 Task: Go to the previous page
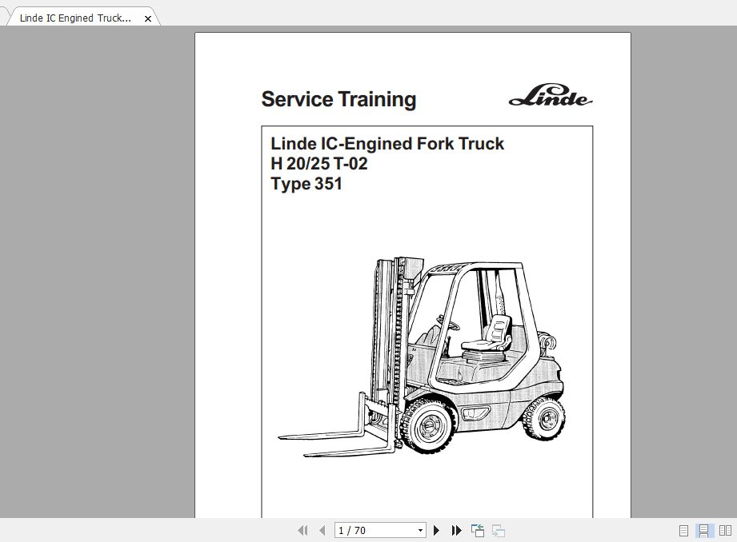click(x=322, y=530)
